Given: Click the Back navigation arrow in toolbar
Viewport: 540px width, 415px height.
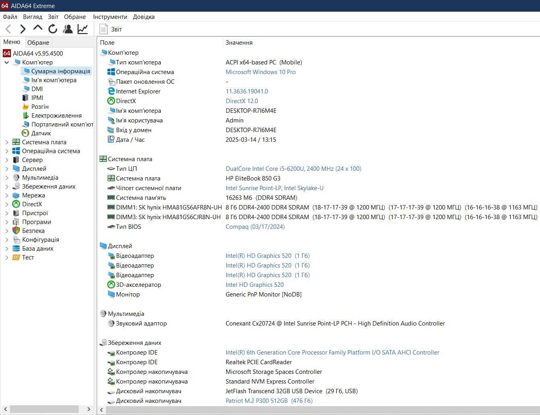Looking at the screenshot, I should click(8, 29).
